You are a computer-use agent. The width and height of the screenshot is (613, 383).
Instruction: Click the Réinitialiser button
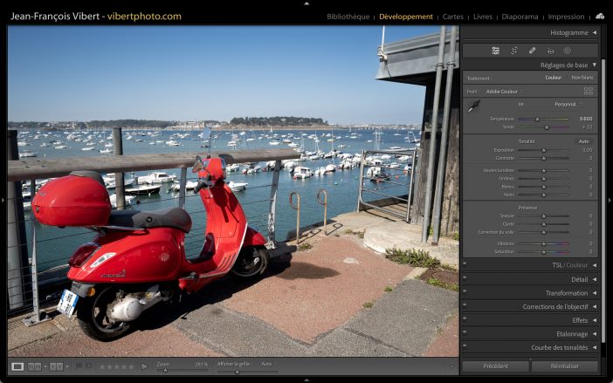coord(565,366)
